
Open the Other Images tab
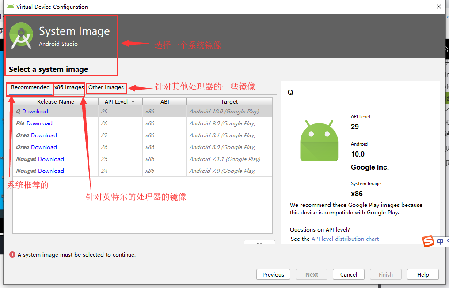point(106,88)
